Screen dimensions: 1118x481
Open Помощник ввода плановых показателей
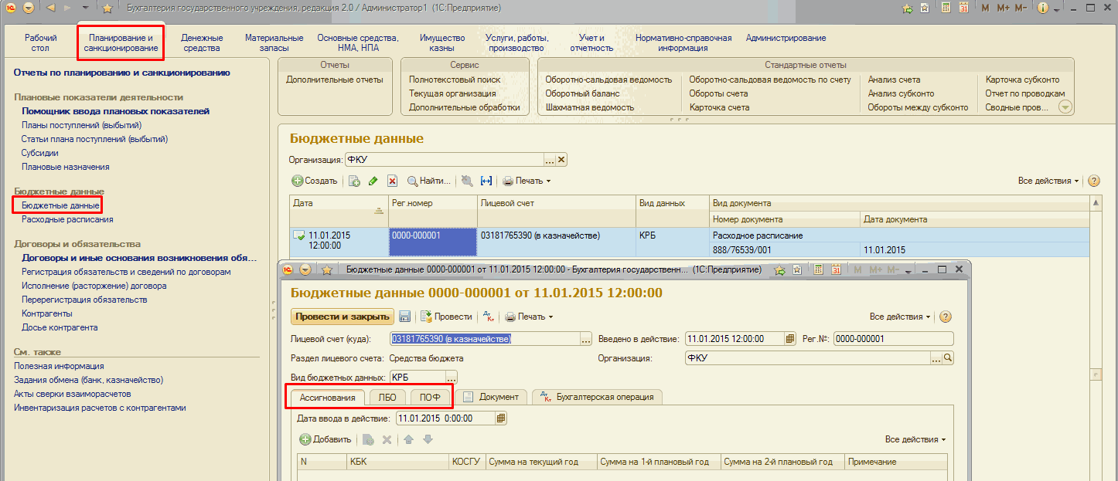(115, 111)
